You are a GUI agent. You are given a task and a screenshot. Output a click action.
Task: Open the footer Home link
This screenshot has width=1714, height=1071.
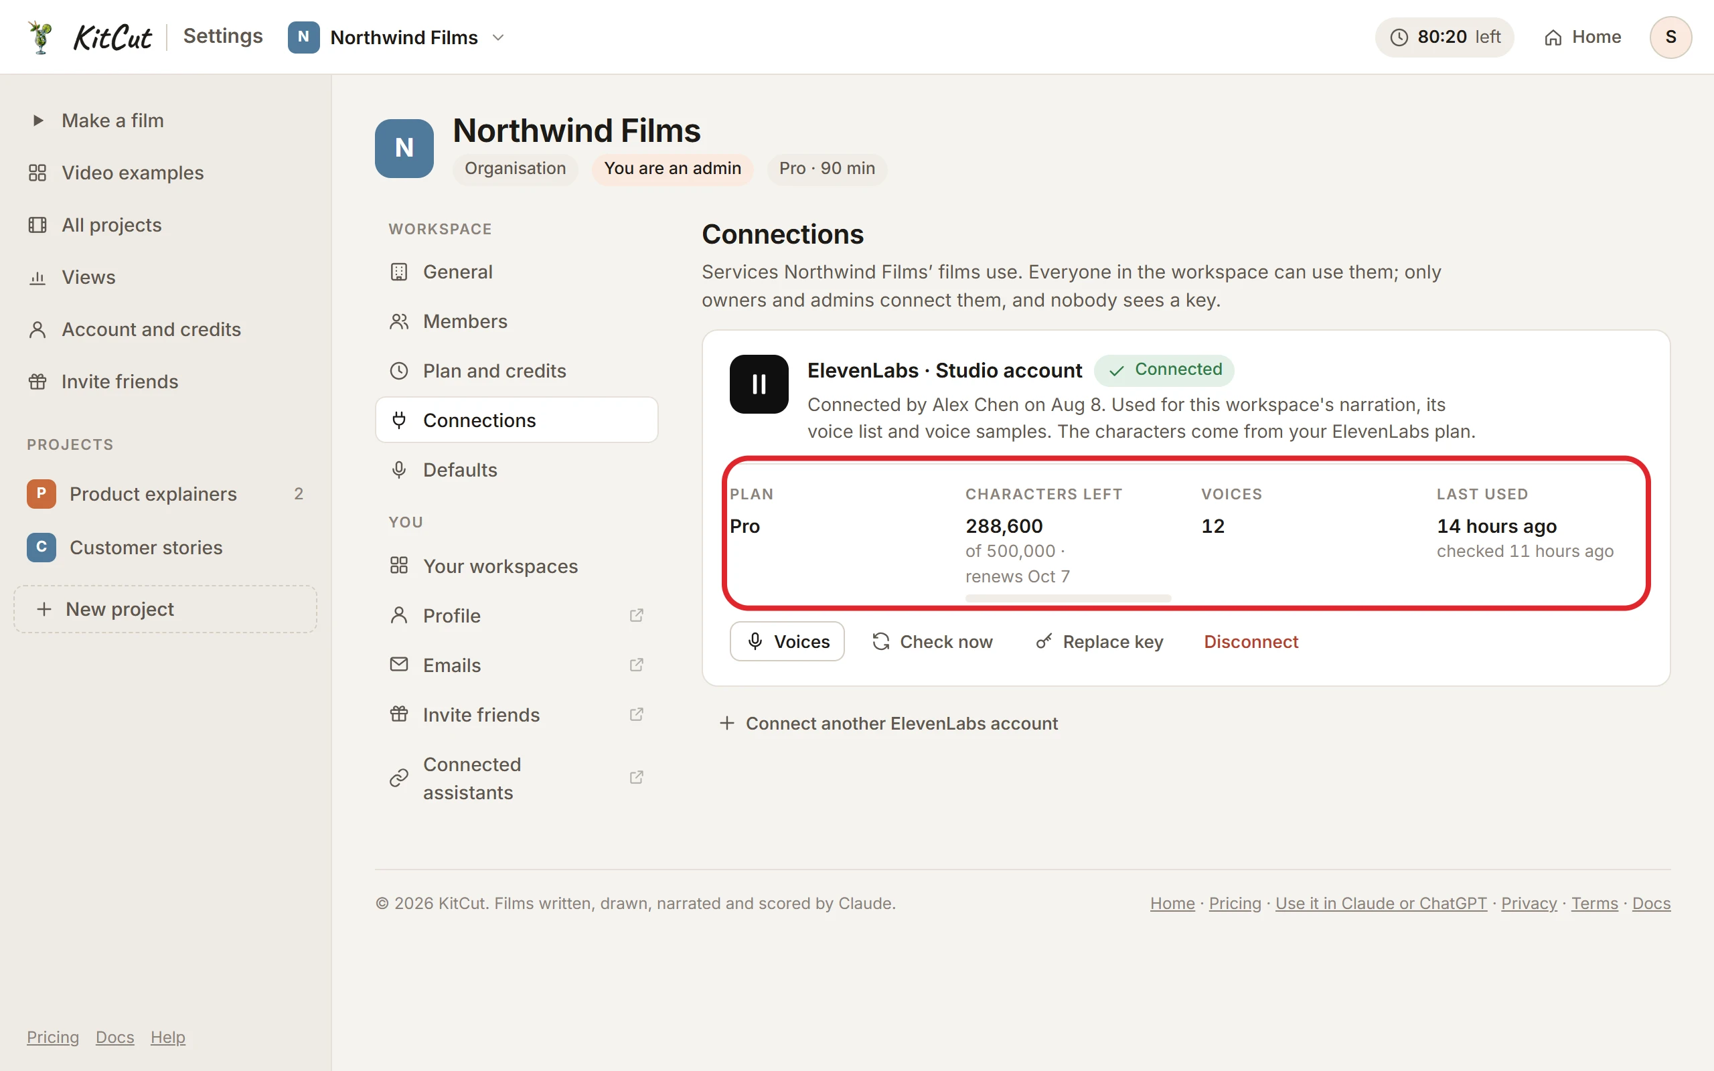coord(1172,904)
